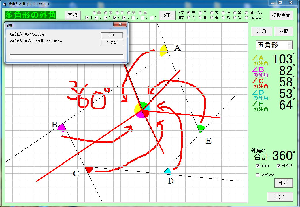Image resolution: width=300 pixels, height=207 pixels.
Task: Click the ∠Bの外角 label
Action: [260, 72]
